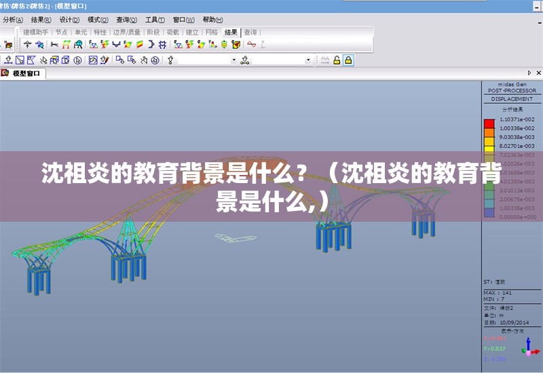Click the arrow-over-two-nodes icon
The height and width of the screenshot is (373, 543).
pyautogui.click(x=245, y=60)
